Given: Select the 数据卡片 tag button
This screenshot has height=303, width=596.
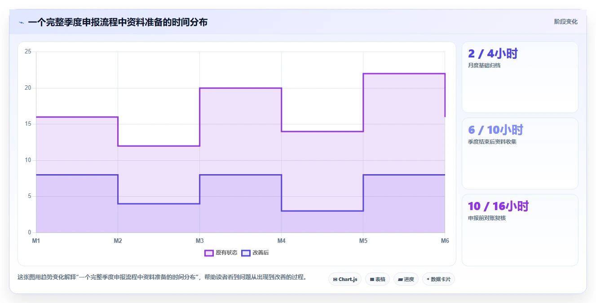Looking at the screenshot, I should click(x=438, y=279).
